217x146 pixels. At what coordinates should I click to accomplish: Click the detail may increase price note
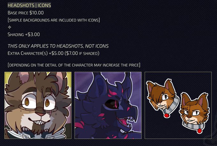tap(74, 65)
